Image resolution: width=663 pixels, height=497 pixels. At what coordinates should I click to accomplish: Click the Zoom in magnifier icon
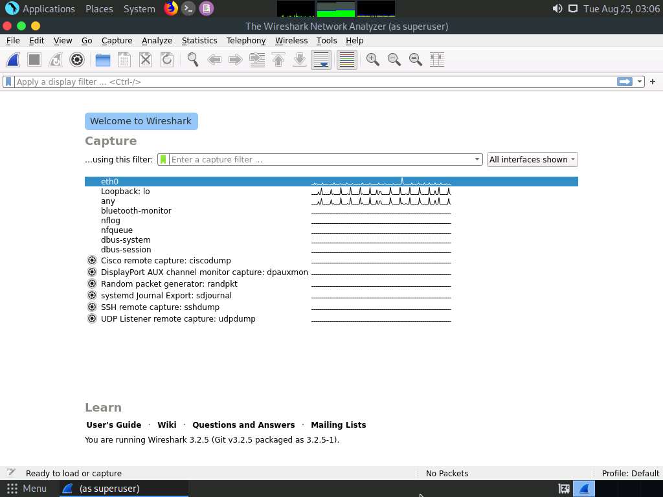click(372, 60)
